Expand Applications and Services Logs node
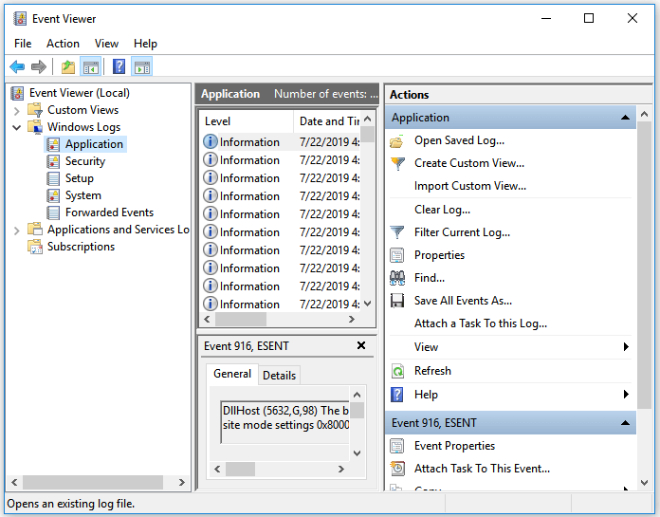Screen dimensions: 660x517 16,230
